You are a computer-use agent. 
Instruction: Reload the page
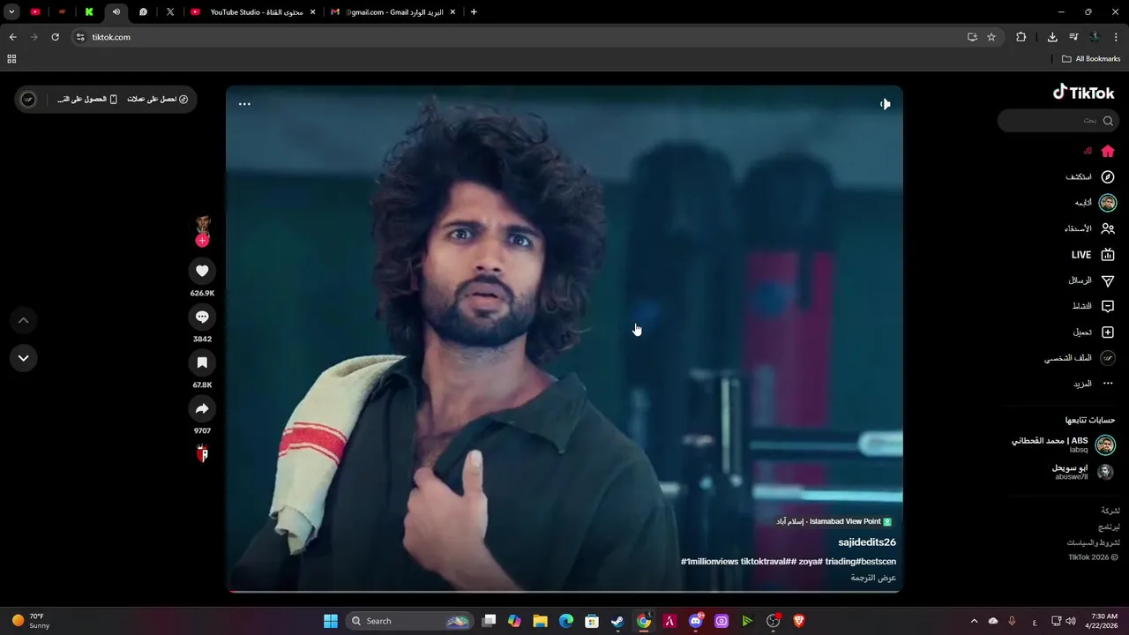55,37
